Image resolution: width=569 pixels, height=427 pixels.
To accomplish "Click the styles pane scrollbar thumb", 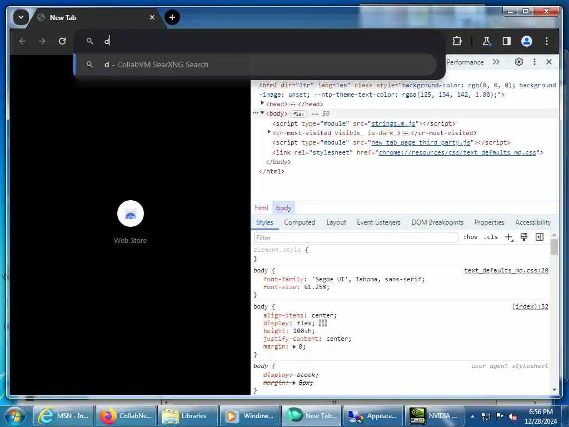I will pyautogui.click(x=554, y=247).
